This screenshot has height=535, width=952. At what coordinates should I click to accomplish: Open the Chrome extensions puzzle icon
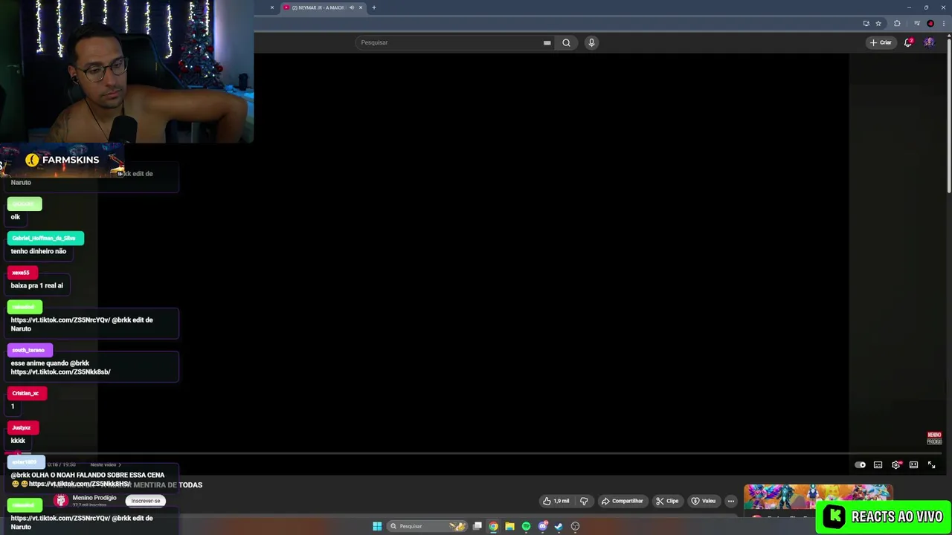(x=897, y=23)
